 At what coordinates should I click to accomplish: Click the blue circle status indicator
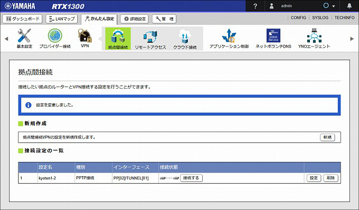[x=326, y=5]
